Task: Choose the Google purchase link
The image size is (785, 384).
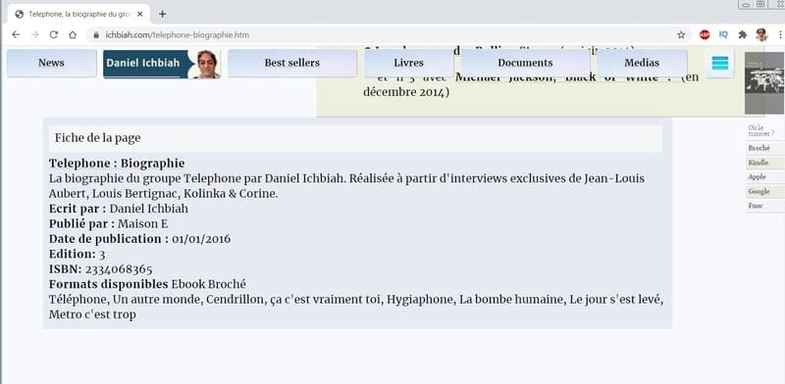Action: [x=765, y=192]
